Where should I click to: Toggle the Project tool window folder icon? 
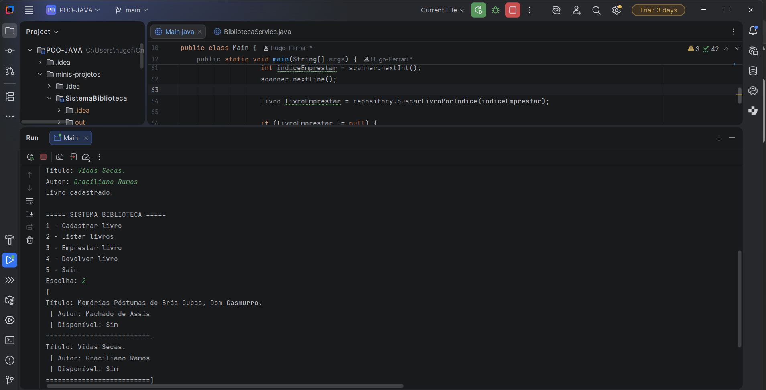[10, 31]
